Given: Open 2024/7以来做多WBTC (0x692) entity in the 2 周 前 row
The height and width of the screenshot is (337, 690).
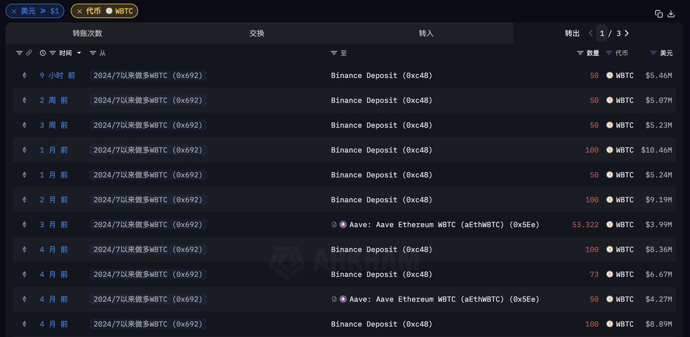Looking at the screenshot, I should pyautogui.click(x=148, y=100).
